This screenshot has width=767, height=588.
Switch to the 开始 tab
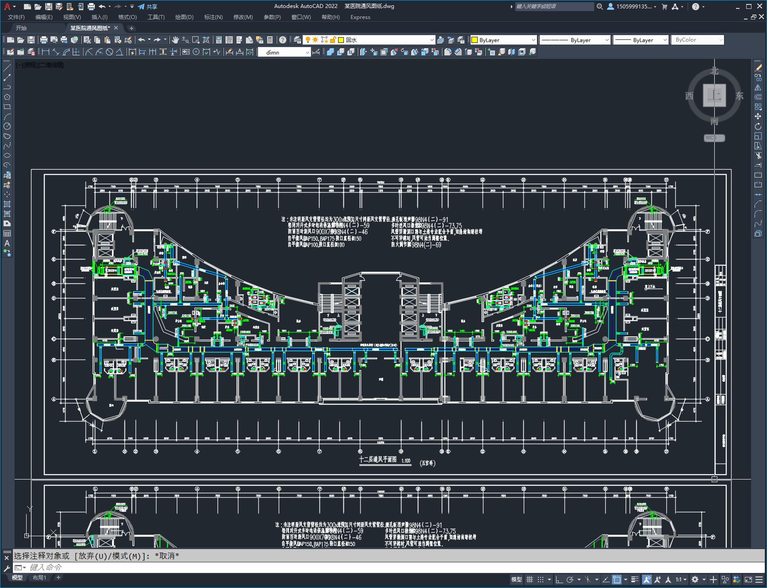21,28
